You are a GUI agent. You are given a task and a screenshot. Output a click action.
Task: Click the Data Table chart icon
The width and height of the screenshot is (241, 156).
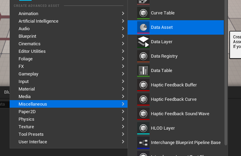[x=143, y=71]
